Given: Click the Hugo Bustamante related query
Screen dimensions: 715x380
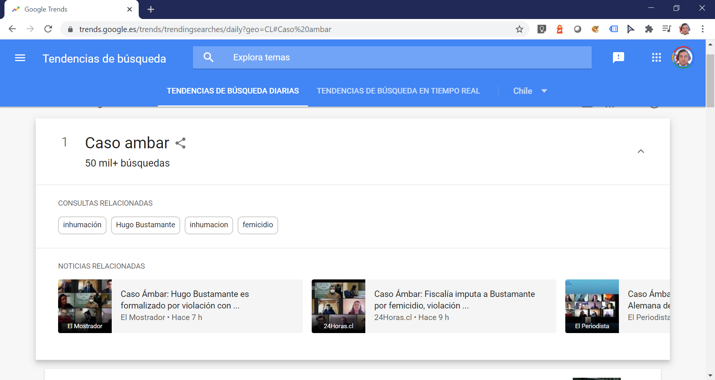Looking at the screenshot, I should pos(145,225).
